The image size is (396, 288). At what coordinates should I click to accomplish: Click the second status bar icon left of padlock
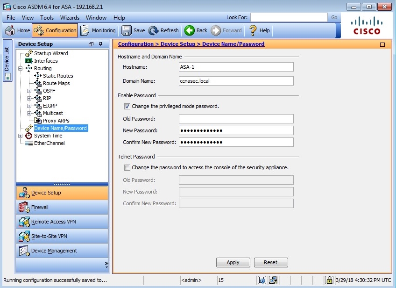(273, 280)
